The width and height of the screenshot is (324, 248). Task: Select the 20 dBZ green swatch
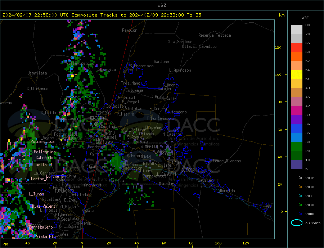(297, 146)
